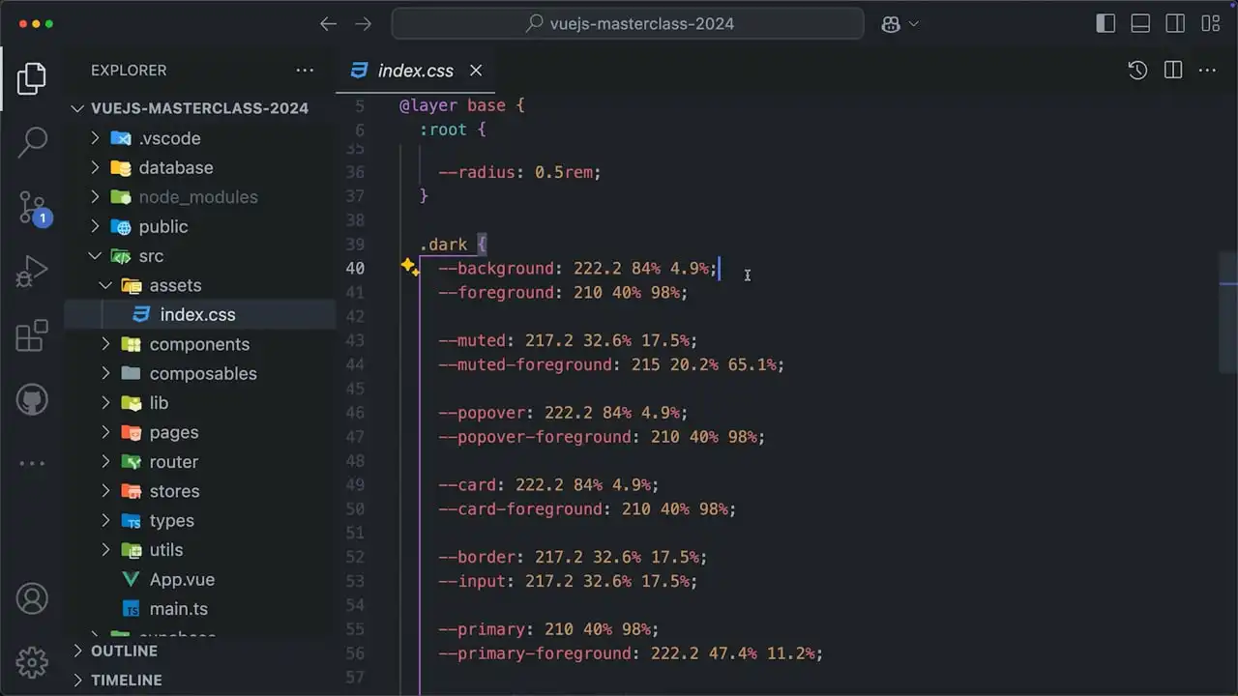Open the Copilot dropdown arrow
The image size is (1238, 696).
pyautogui.click(x=913, y=24)
